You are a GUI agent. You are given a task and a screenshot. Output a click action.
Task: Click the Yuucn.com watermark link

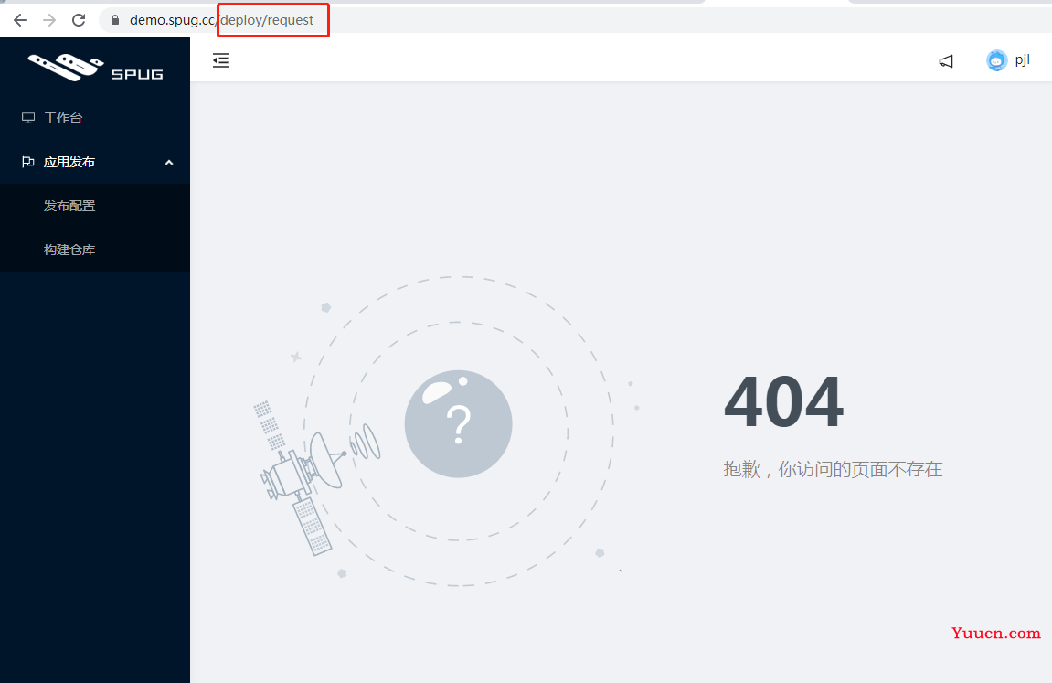click(995, 633)
